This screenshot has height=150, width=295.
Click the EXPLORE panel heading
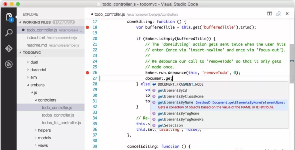(x=30, y=15)
